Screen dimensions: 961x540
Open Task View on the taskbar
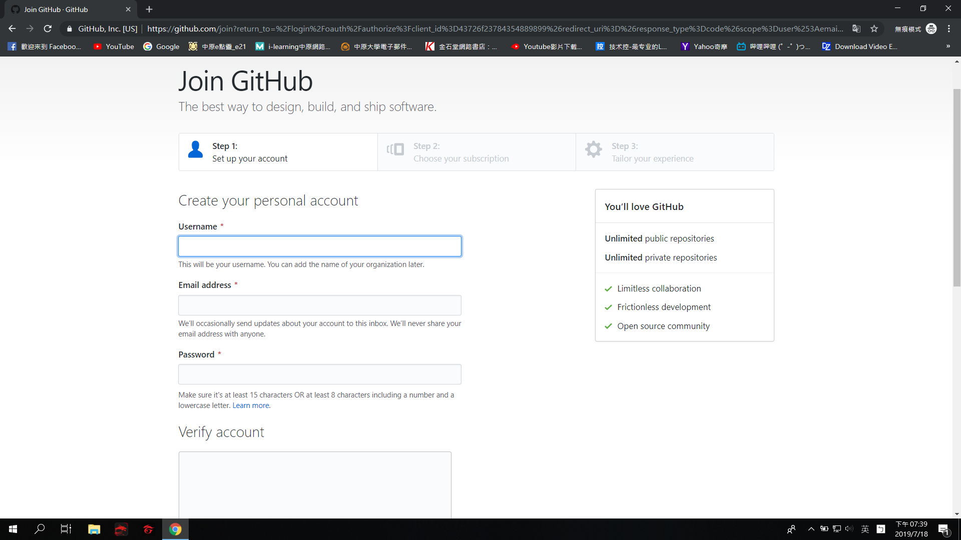point(66,529)
